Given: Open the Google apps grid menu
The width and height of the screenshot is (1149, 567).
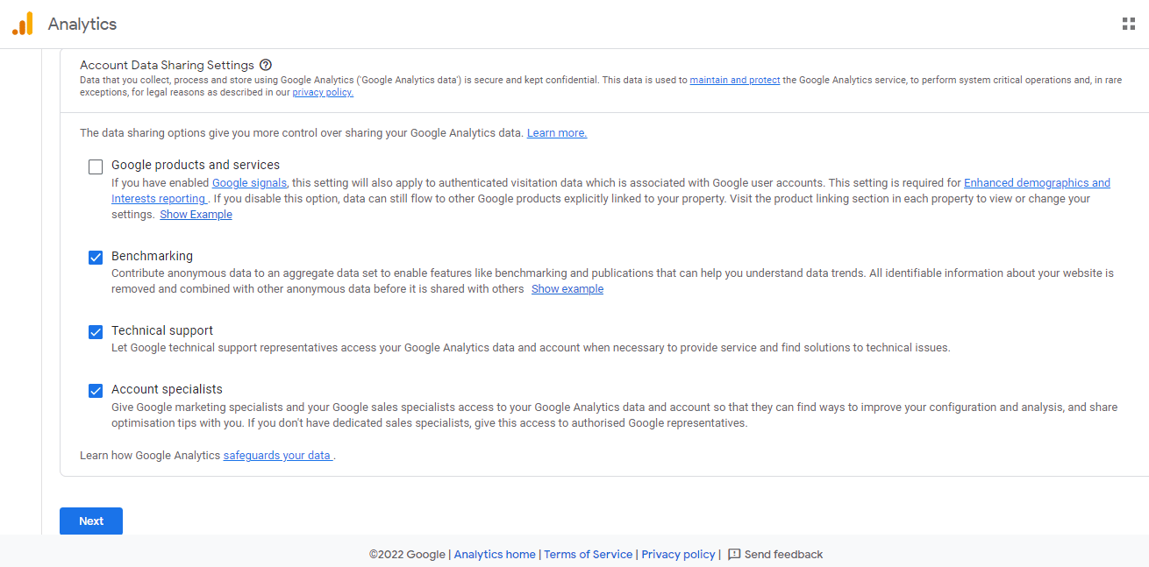Looking at the screenshot, I should [x=1128, y=24].
